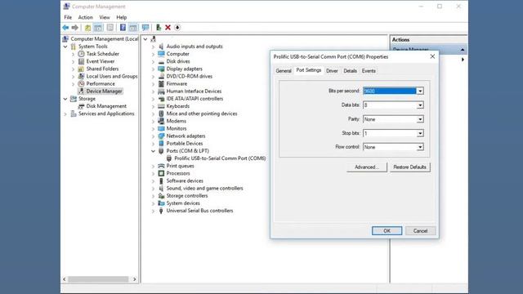Image resolution: width=523 pixels, height=294 pixels.
Task: Switch to the Events tab
Action: [x=369, y=71]
